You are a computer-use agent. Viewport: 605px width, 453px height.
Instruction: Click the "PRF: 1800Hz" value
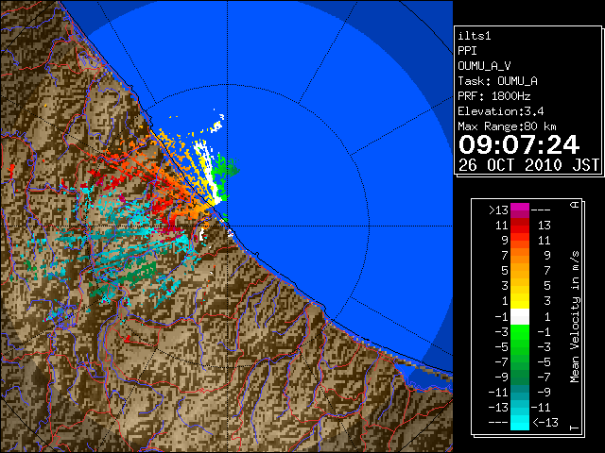pyautogui.click(x=494, y=96)
